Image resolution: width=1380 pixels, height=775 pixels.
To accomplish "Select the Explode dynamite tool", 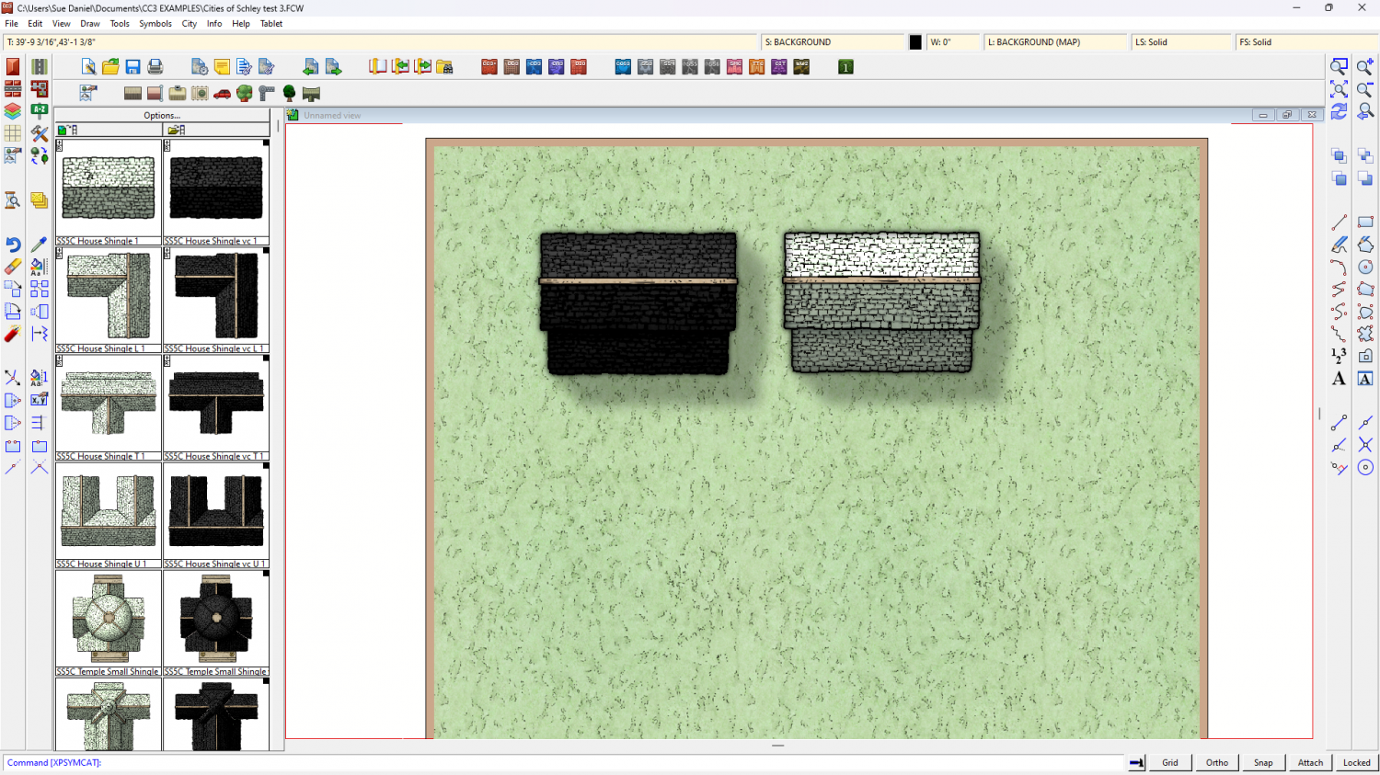I will click(13, 334).
